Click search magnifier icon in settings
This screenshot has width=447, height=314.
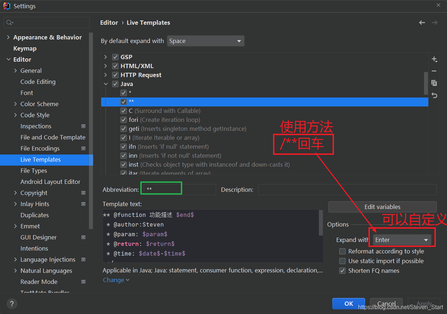[9, 23]
